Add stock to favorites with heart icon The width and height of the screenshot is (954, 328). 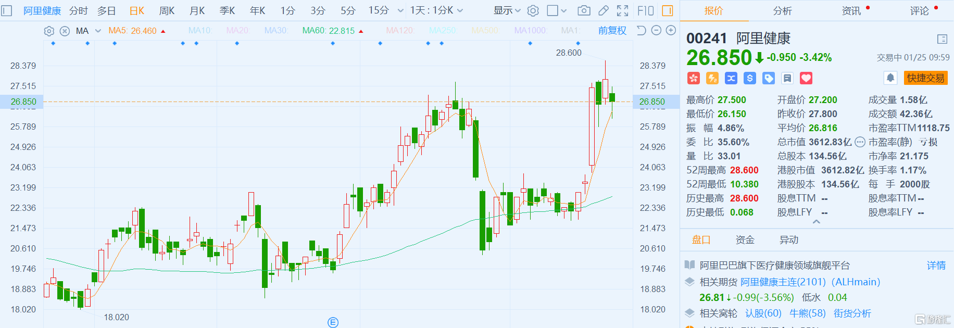806,78
